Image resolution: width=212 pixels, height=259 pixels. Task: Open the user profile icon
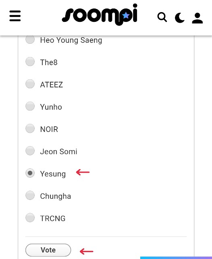point(197,18)
